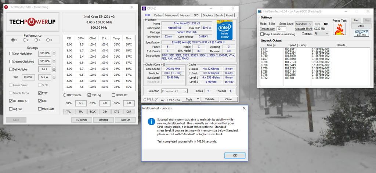Open the SPD tab
376x173 pixels.
196,15
